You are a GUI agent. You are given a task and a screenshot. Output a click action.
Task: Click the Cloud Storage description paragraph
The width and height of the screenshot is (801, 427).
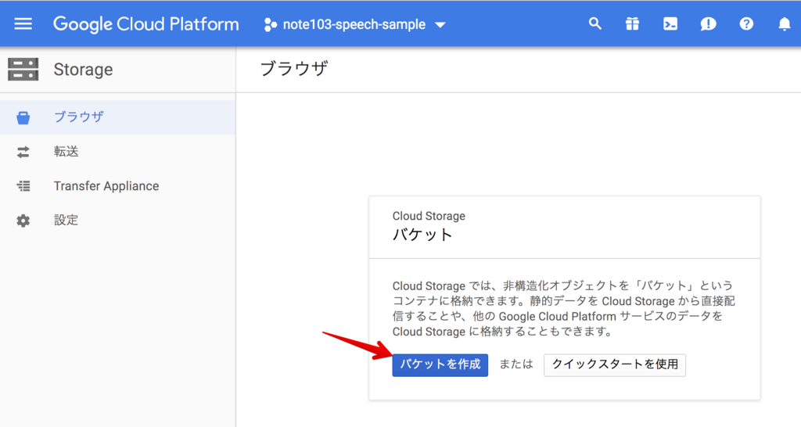563,308
